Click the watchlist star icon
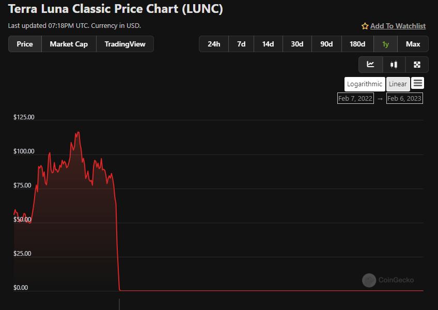Screen dimensions: 438x310 pos(365,26)
